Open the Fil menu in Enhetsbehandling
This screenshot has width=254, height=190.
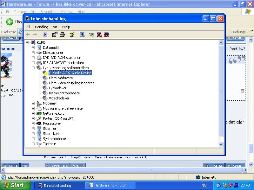(28, 27)
